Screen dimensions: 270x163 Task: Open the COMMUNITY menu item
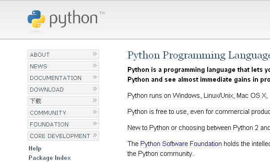[63, 113]
